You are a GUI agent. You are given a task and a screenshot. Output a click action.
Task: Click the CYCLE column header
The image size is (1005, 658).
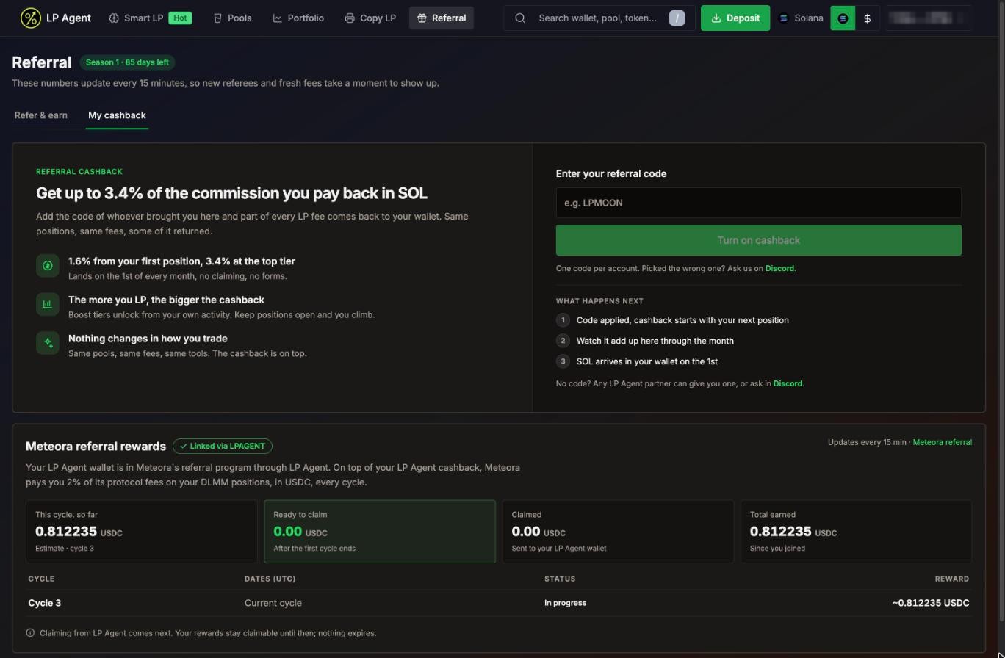pyautogui.click(x=41, y=579)
